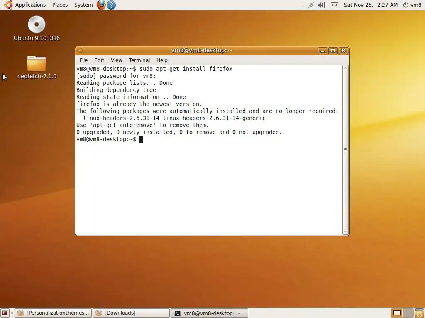Open the terminal Edit menu
Screen dimensions: 425x318
99,60
